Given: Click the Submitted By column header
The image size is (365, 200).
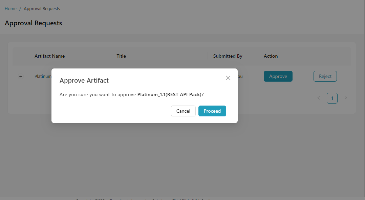Looking at the screenshot, I should (x=227, y=56).
